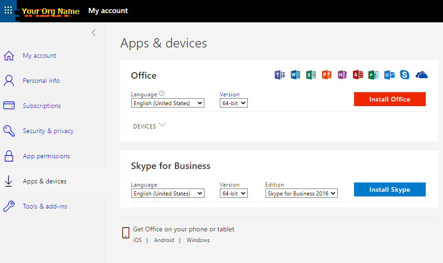Image resolution: width=443 pixels, height=263 pixels.
Task: Click the info icon next to Office Language
Action: pos(162,94)
